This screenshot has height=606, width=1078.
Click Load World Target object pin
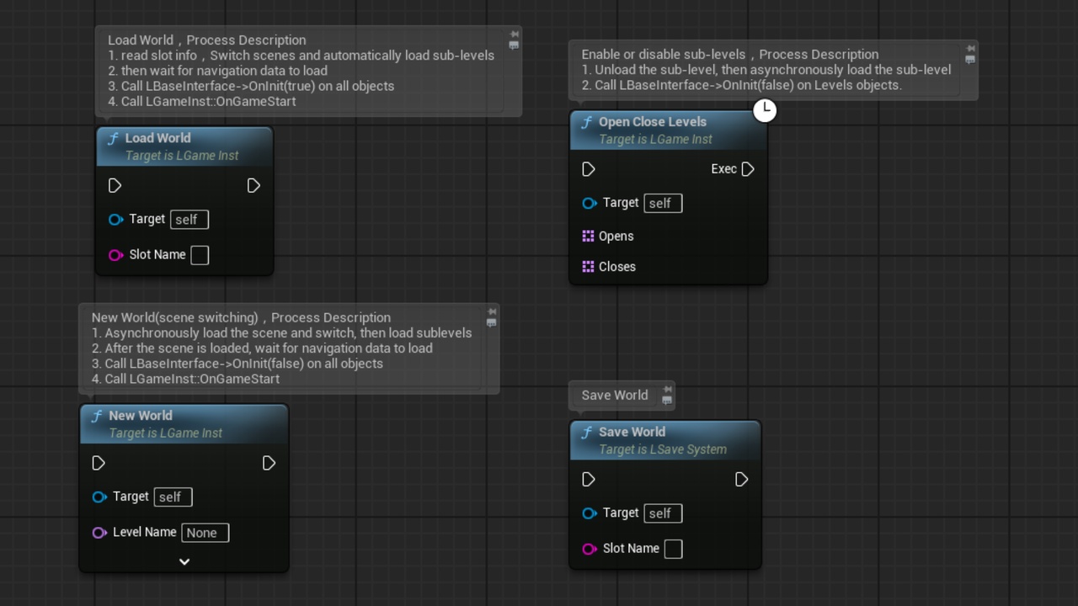click(x=115, y=220)
